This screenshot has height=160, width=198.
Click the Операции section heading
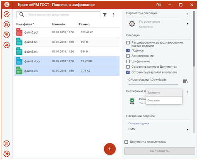pyautogui.click(x=133, y=35)
